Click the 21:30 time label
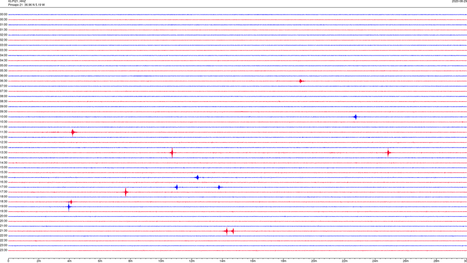Screen dimensions: 467x263 pos(3,231)
